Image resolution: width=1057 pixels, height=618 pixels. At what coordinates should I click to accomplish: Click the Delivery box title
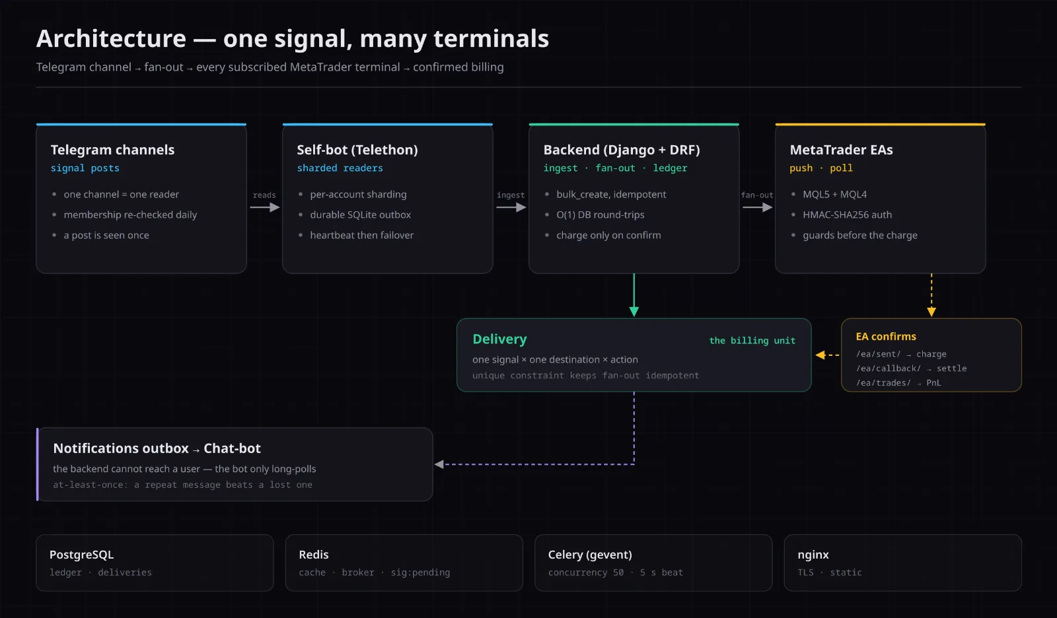(499, 339)
